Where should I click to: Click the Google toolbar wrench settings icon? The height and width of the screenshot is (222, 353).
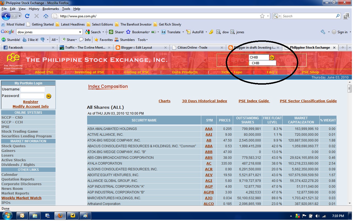pos(323,32)
